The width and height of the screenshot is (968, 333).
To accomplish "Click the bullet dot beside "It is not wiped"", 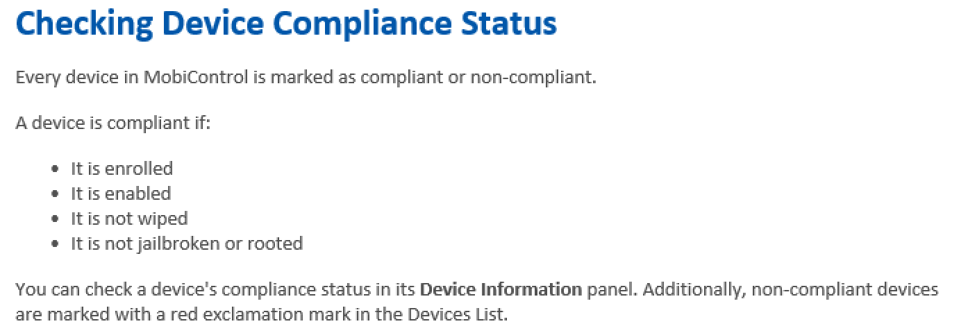I will (56, 219).
